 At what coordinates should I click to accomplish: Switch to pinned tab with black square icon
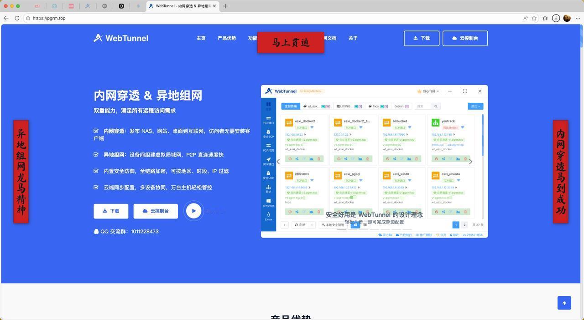(121, 6)
